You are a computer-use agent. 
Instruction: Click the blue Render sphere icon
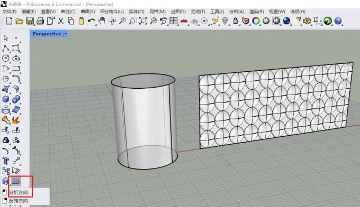click(286, 21)
